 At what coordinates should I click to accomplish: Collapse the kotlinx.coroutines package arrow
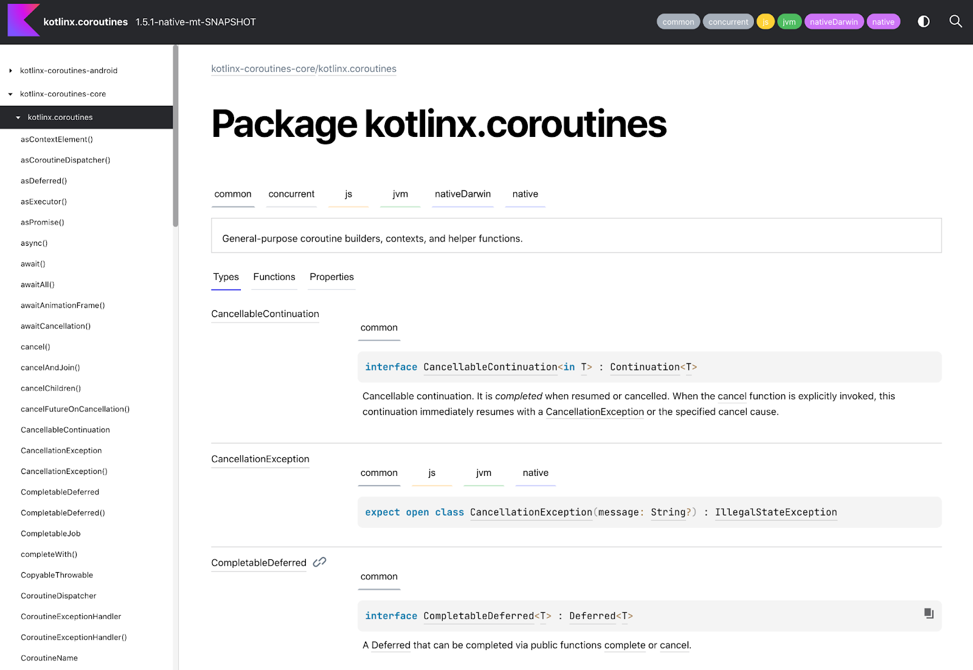point(18,117)
